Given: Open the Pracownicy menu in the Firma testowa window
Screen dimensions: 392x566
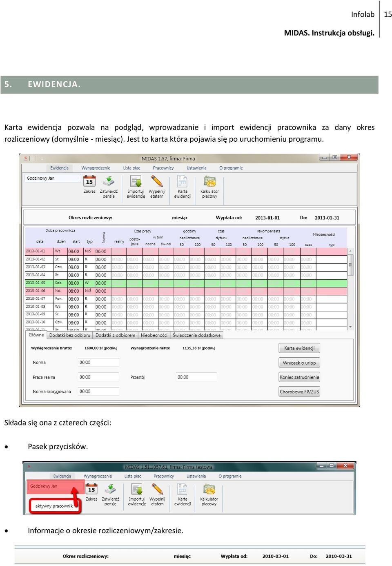Looking at the screenshot, I should (x=164, y=476).
